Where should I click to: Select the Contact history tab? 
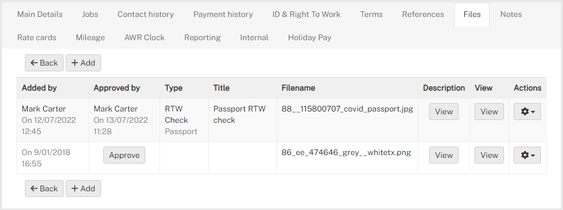pos(145,14)
